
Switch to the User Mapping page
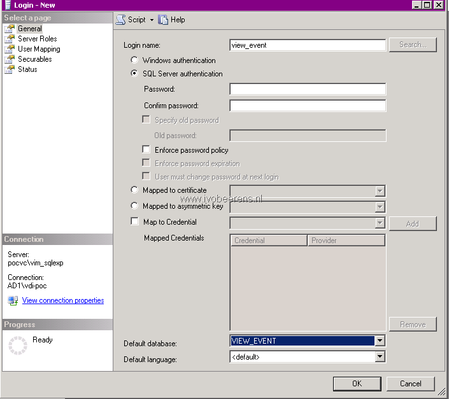click(39, 49)
